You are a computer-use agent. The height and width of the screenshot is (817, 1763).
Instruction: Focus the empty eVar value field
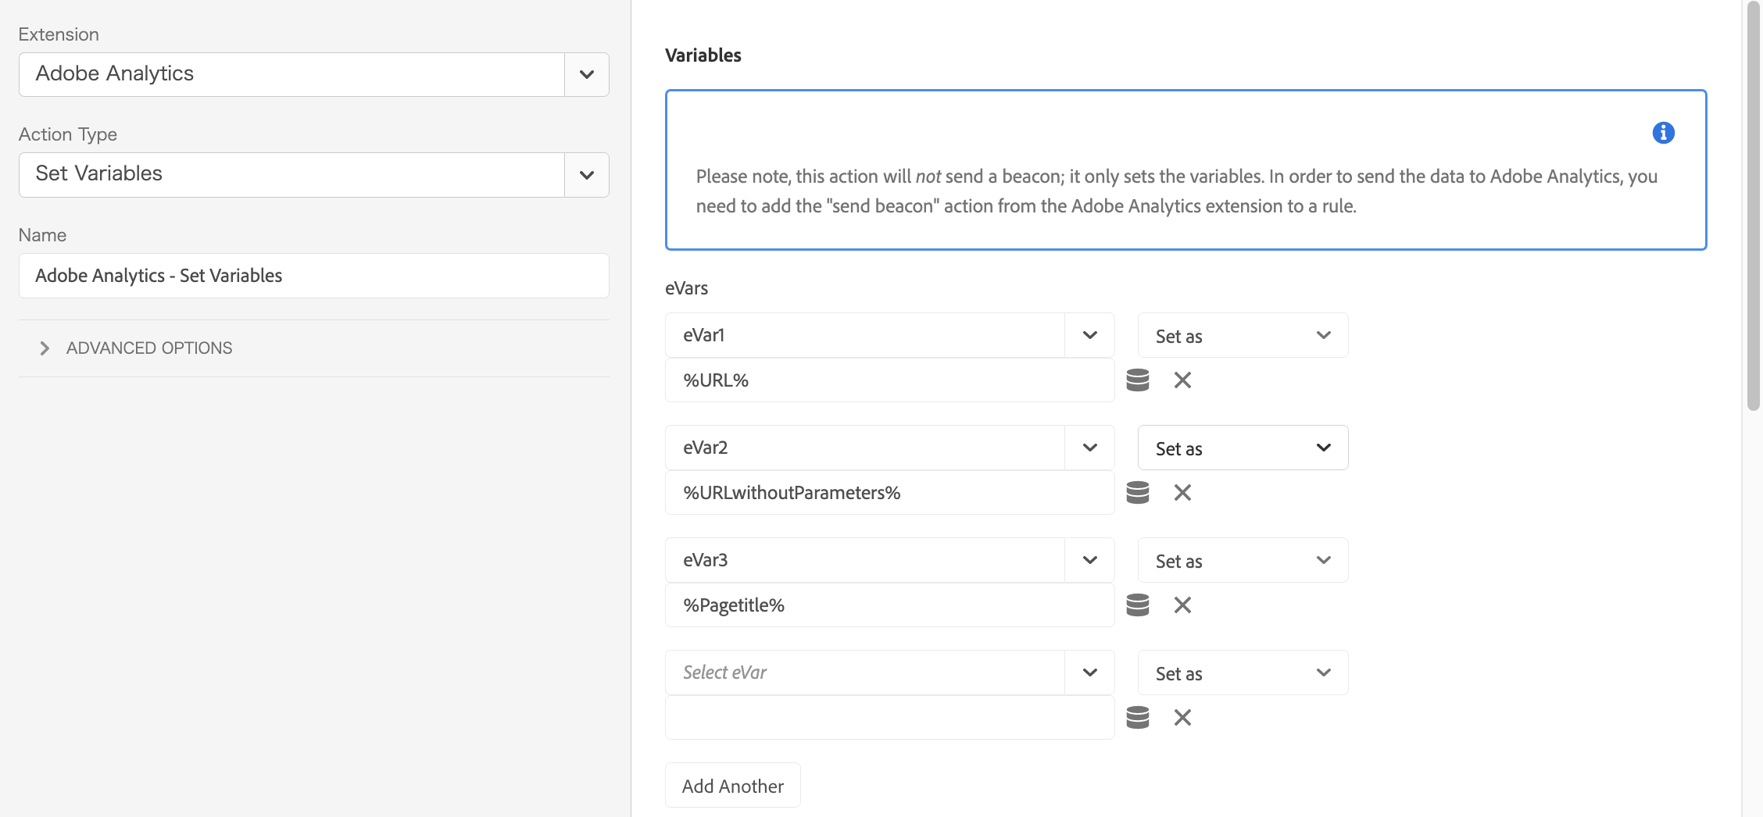point(889,718)
